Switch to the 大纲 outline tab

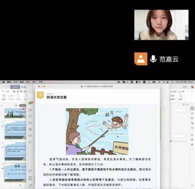[x=16, y=105]
